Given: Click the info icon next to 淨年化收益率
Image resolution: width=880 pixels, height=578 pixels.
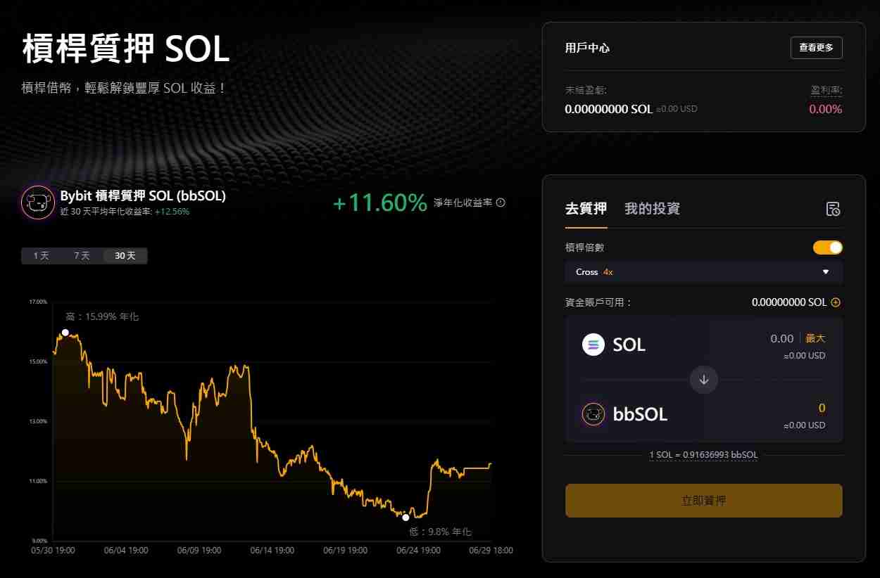Looking at the screenshot, I should pyautogui.click(x=500, y=202).
